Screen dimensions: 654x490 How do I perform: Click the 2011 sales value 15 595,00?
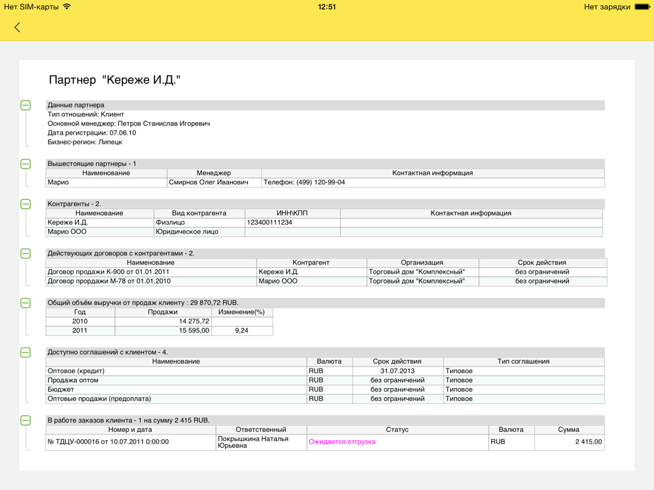[x=194, y=331]
